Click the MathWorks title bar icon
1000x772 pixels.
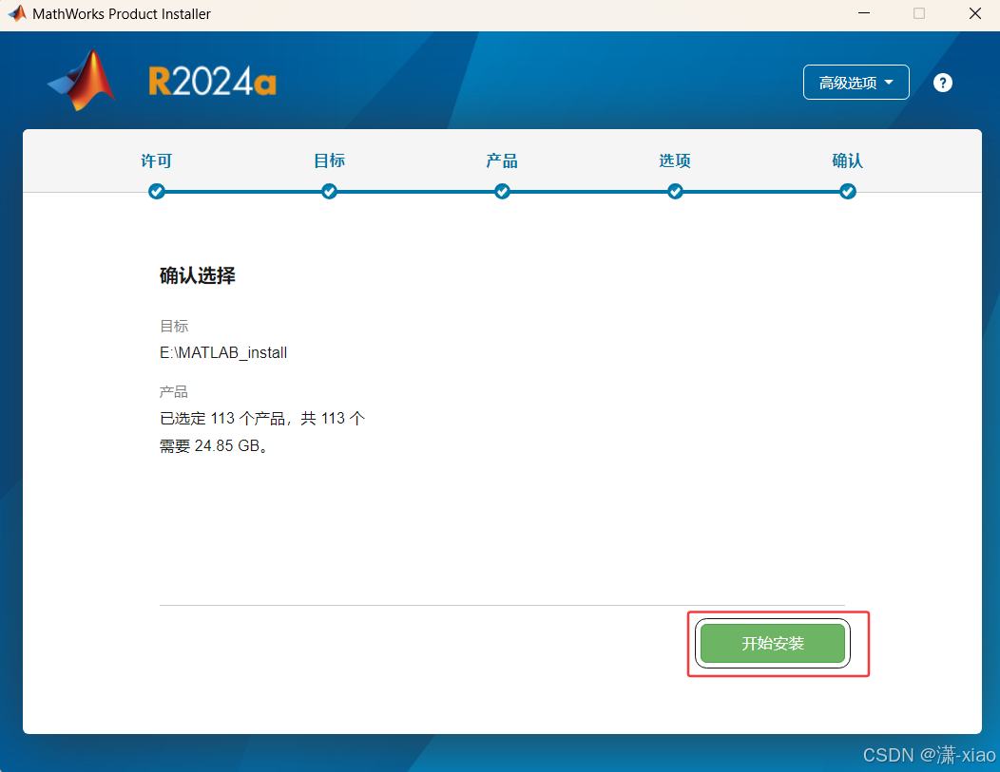(x=17, y=13)
